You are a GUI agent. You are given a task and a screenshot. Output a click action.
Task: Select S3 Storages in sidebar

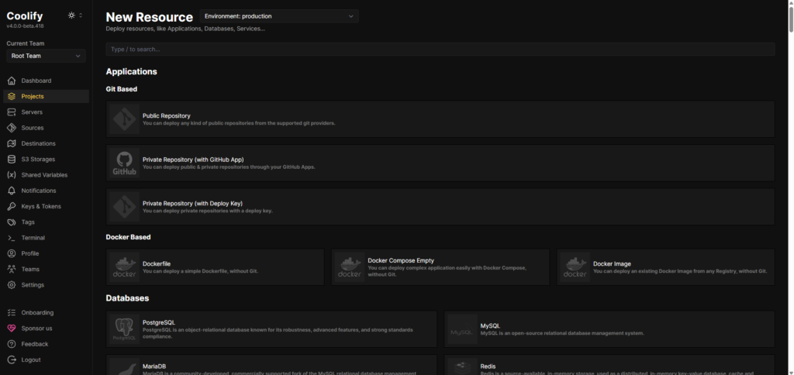pyautogui.click(x=46, y=159)
